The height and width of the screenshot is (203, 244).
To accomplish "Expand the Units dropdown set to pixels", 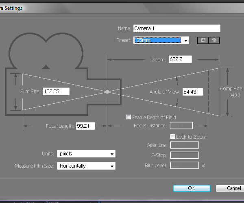I will click(x=86, y=154).
